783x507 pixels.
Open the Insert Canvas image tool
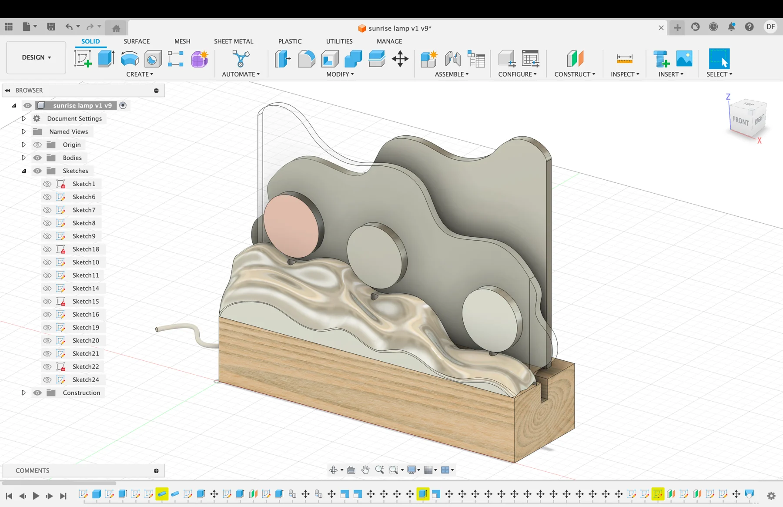pos(684,59)
